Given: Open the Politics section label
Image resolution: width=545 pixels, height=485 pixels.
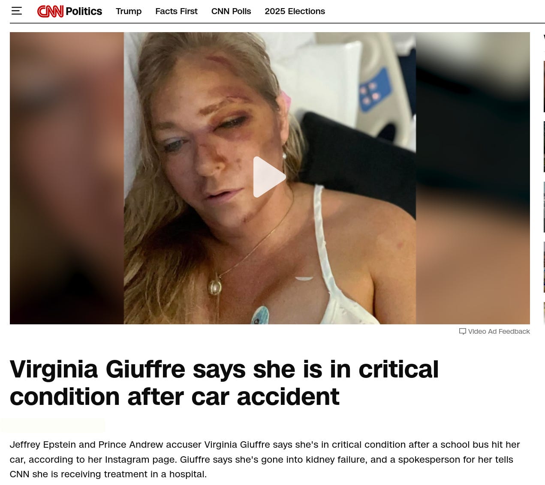Looking at the screenshot, I should coord(84,12).
